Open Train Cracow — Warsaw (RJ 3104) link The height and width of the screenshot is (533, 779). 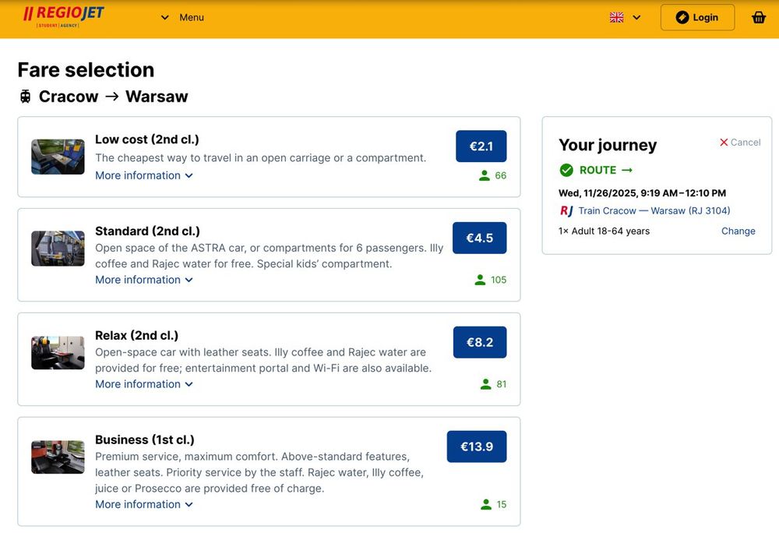pyautogui.click(x=654, y=210)
